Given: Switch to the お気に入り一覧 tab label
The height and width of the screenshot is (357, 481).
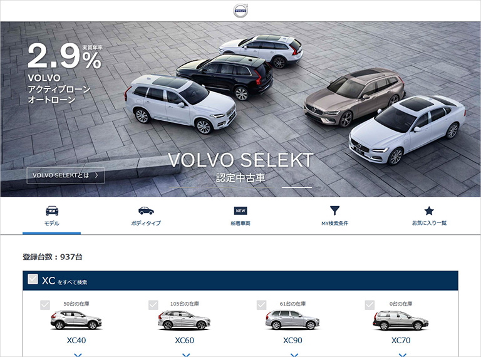Looking at the screenshot, I should [x=429, y=223].
